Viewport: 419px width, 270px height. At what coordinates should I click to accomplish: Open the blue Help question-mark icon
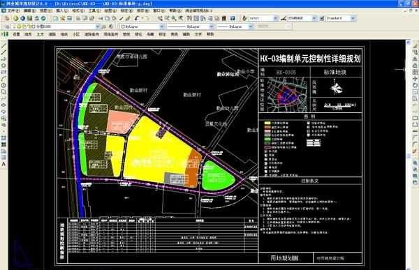[233, 18]
